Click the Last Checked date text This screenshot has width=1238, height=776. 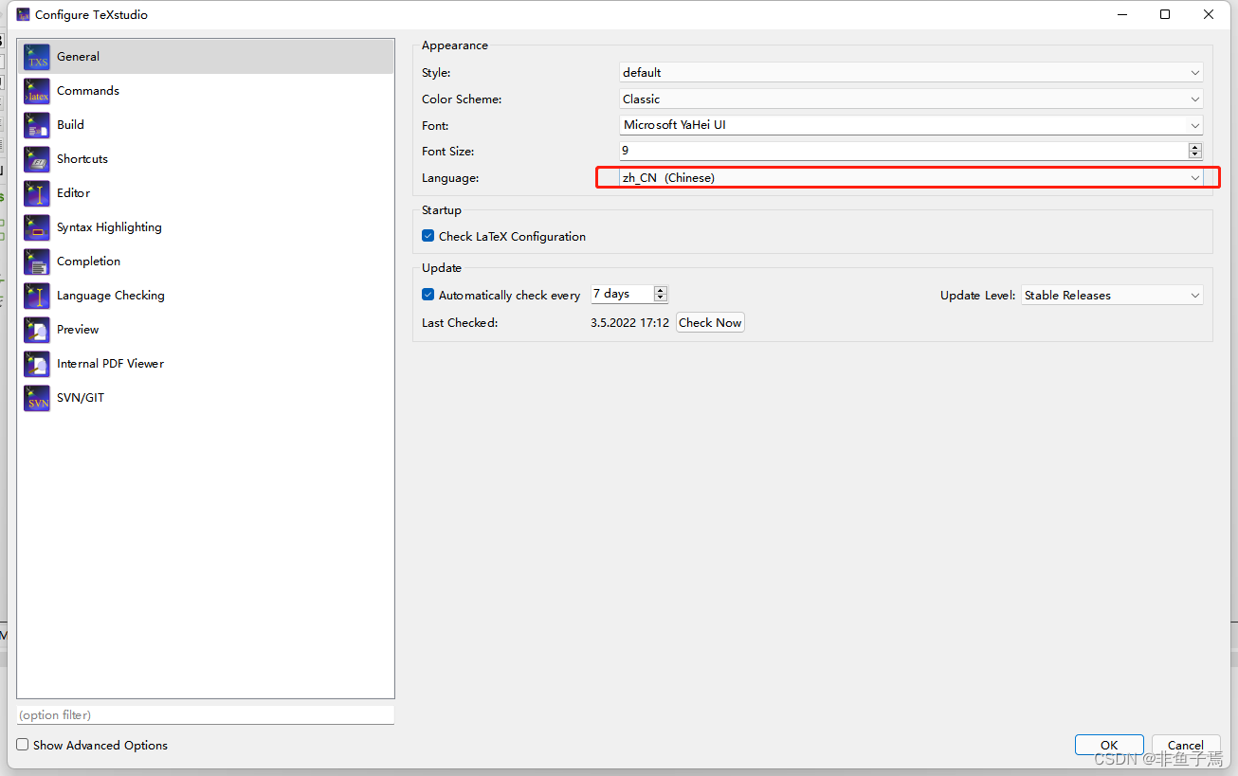pyautogui.click(x=629, y=323)
